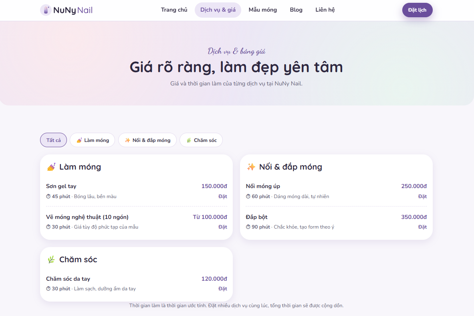Select the Tất cả filter chip
The width and height of the screenshot is (474, 316).
pos(54,140)
